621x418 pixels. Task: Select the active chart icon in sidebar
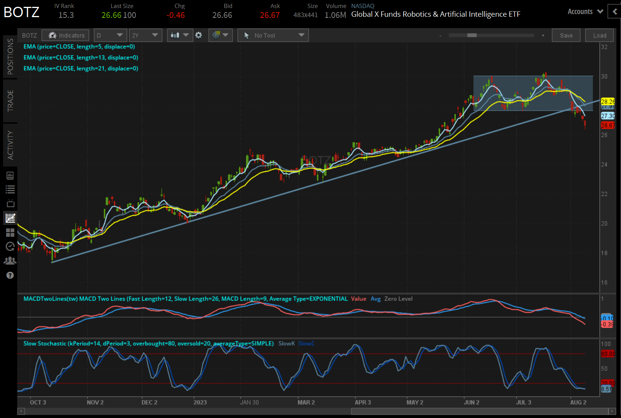10,218
